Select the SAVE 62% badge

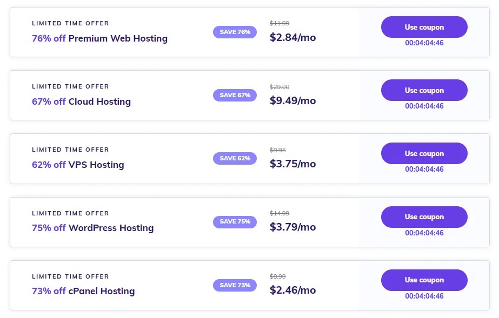235,158
